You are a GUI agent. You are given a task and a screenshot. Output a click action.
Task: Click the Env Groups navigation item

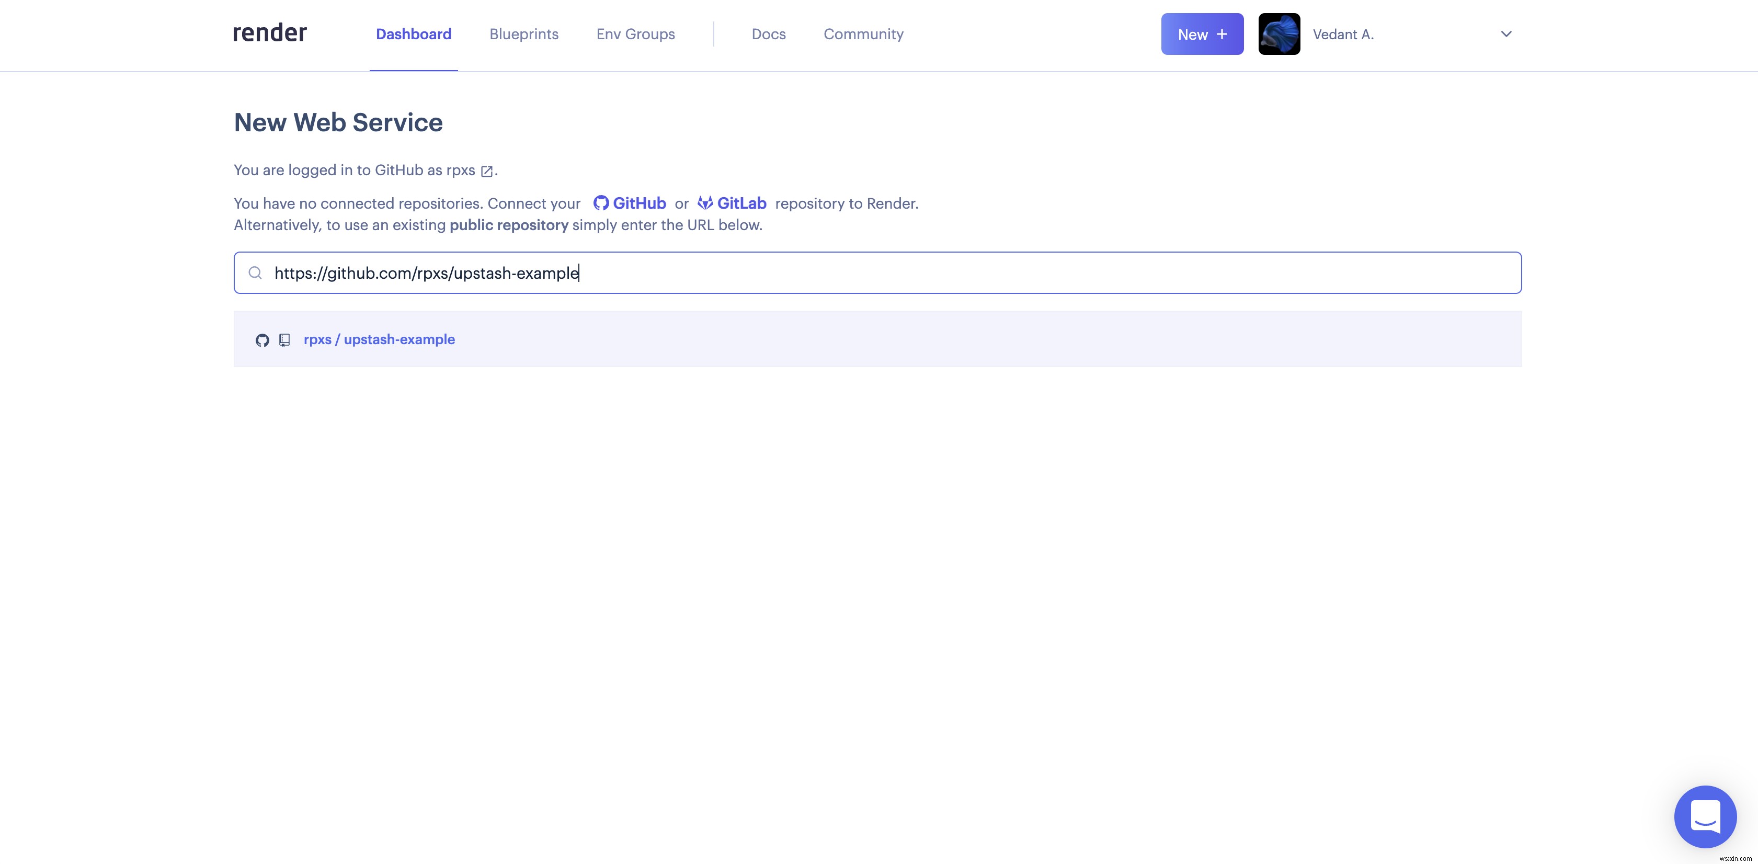pyautogui.click(x=635, y=32)
